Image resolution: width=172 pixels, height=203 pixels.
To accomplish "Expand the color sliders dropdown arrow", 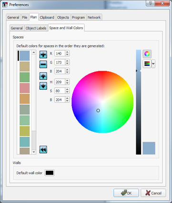I will (153, 64).
